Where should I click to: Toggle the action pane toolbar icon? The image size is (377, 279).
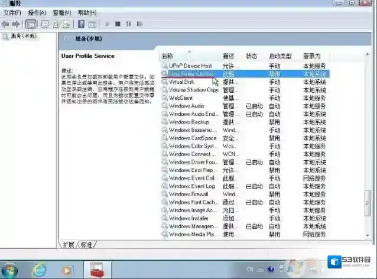pyautogui.click(x=92, y=24)
